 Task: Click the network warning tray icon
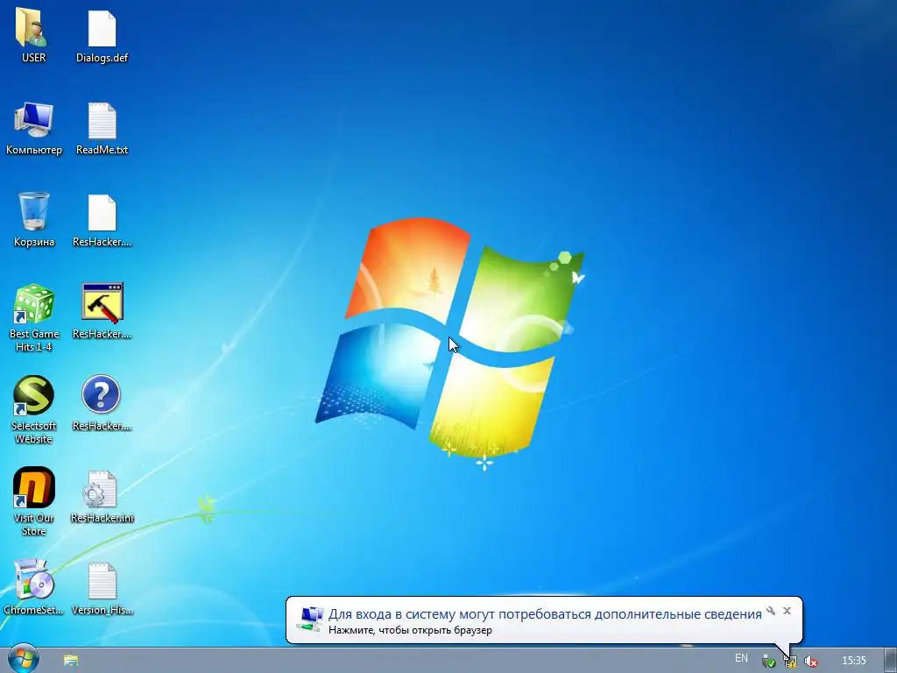coord(790,661)
